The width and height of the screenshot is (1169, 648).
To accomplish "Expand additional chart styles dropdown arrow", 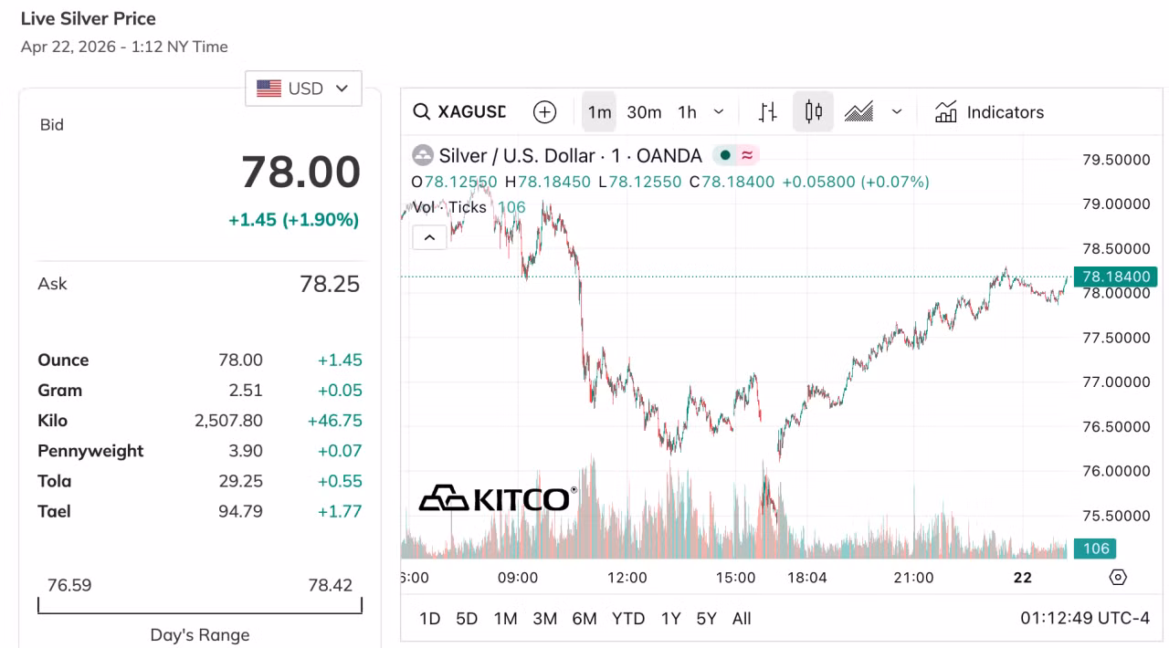I will click(x=897, y=112).
